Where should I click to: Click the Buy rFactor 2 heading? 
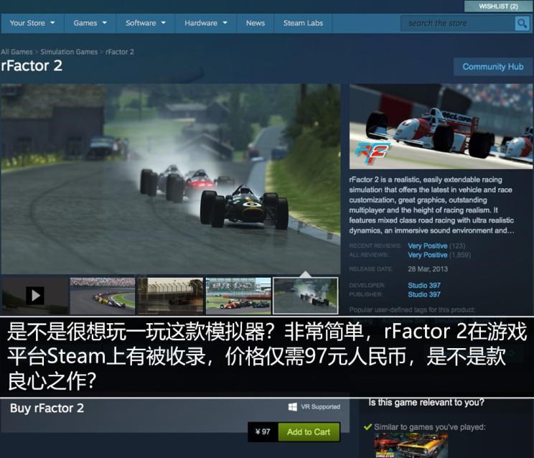47,408
